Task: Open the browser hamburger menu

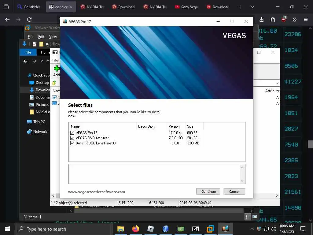Action: click(306, 20)
